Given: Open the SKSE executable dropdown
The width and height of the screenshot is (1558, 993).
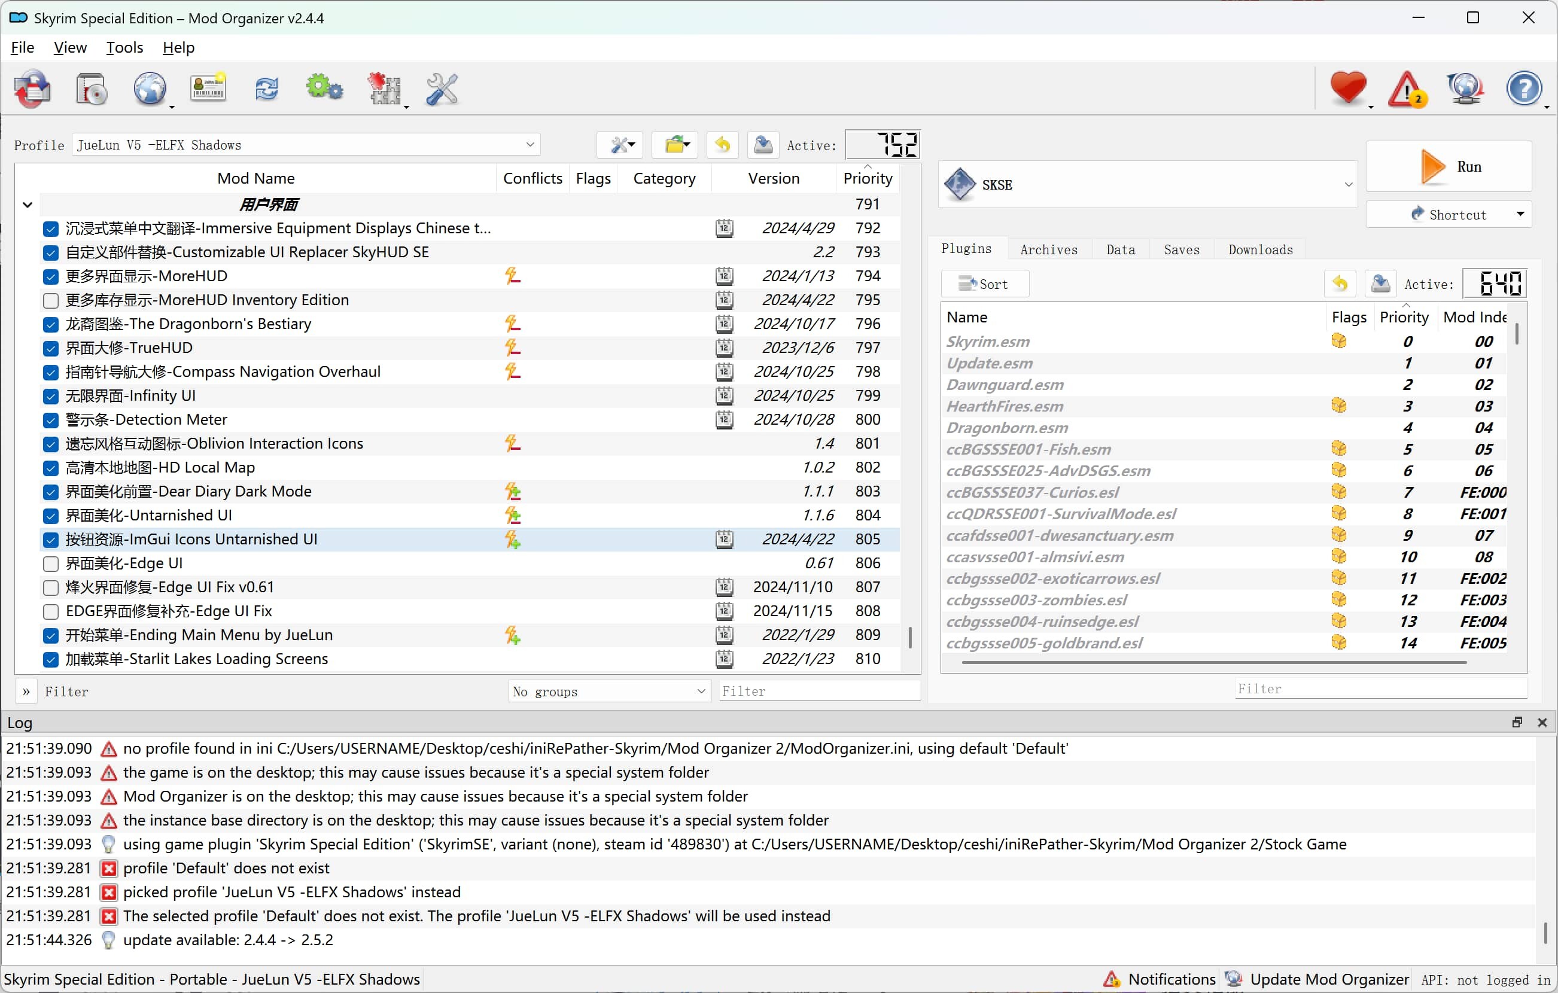Looking at the screenshot, I should [1147, 185].
